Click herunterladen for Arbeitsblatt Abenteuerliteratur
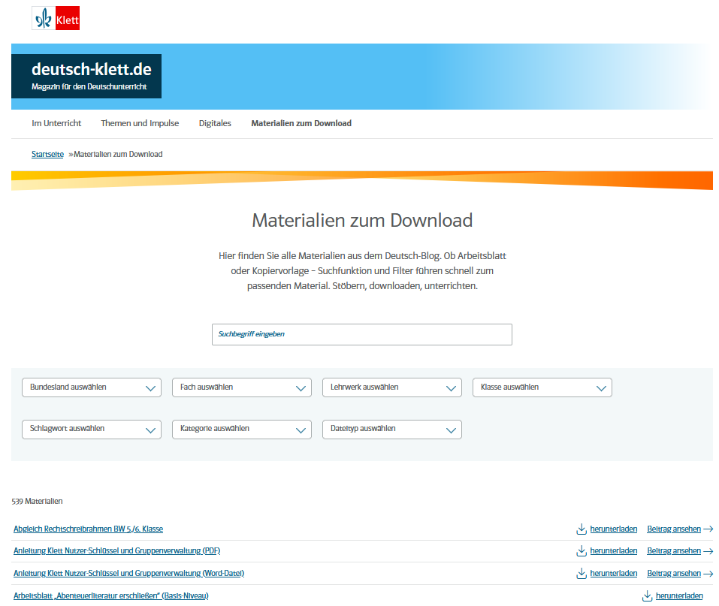The height and width of the screenshot is (606, 719). (x=679, y=595)
